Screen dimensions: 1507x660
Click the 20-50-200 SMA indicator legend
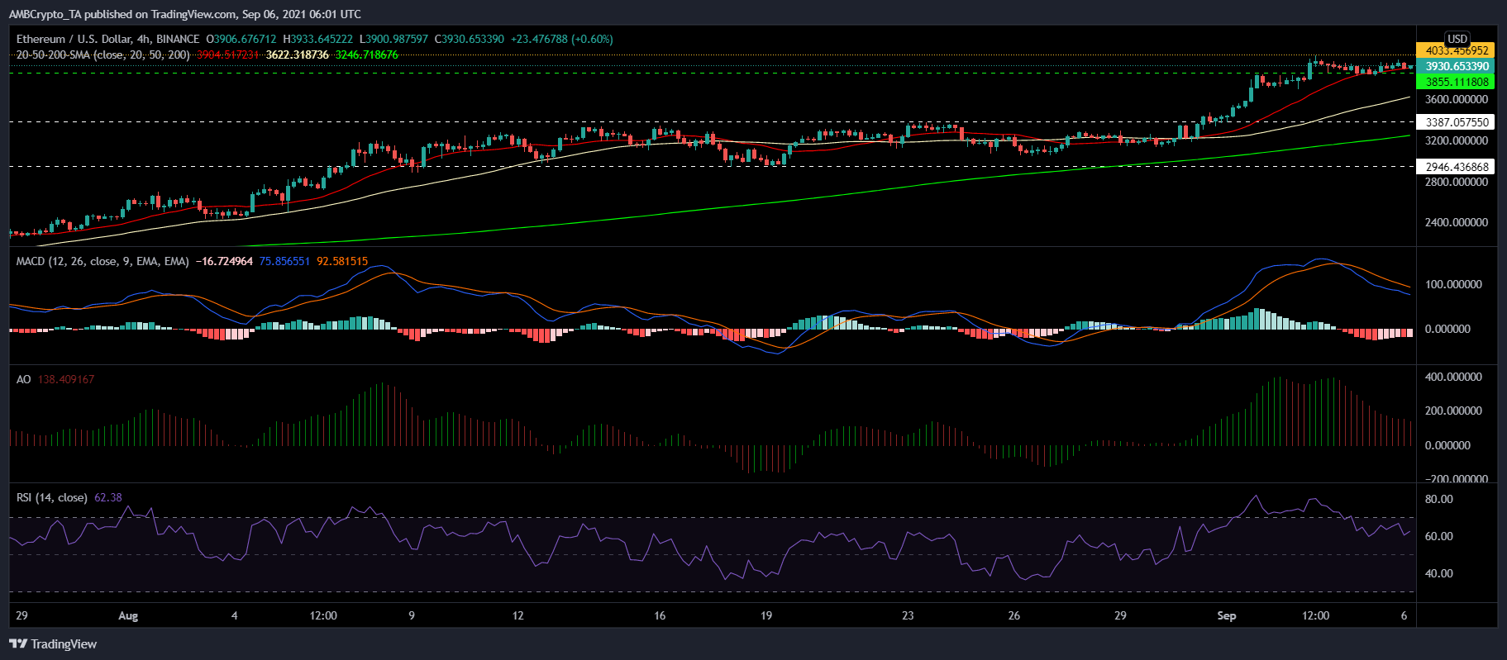pos(103,55)
